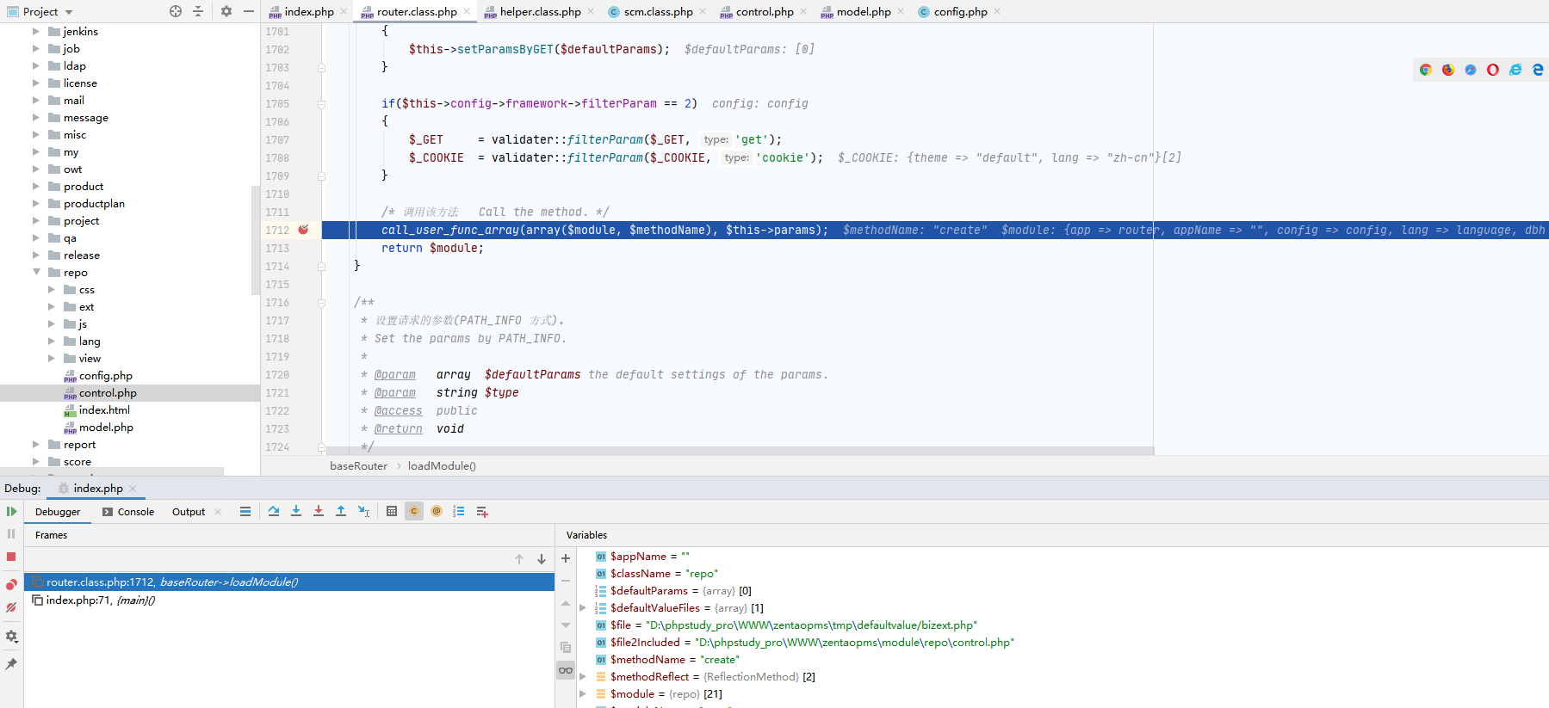
Task: Fold the code block at line 1705
Action: 321,104
